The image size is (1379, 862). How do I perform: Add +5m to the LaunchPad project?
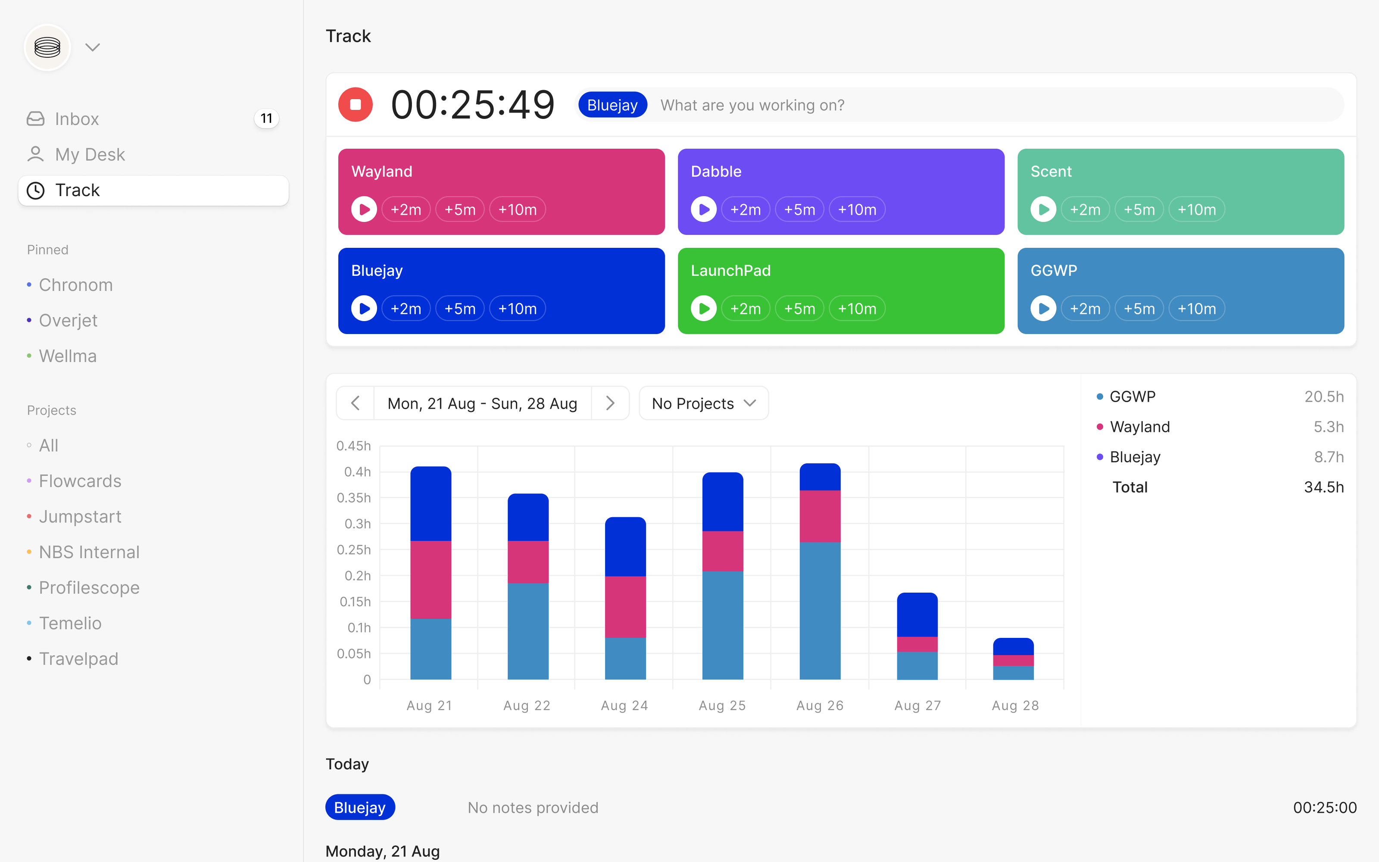coord(799,309)
